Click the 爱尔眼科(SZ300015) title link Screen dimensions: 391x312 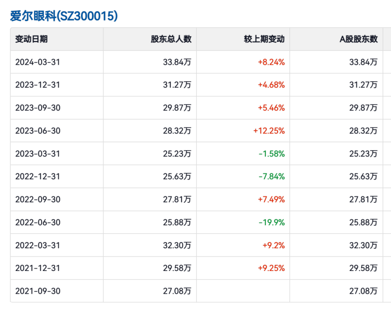[x=63, y=16]
